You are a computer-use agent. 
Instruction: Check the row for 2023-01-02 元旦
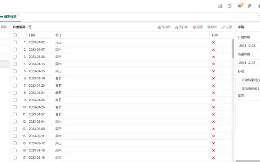[x=15, y=42]
